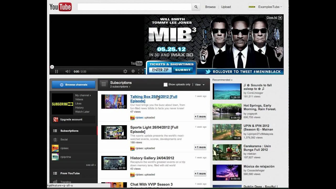Open Browse in top navigation
This screenshot has width=336, height=189.
coord(210,7)
